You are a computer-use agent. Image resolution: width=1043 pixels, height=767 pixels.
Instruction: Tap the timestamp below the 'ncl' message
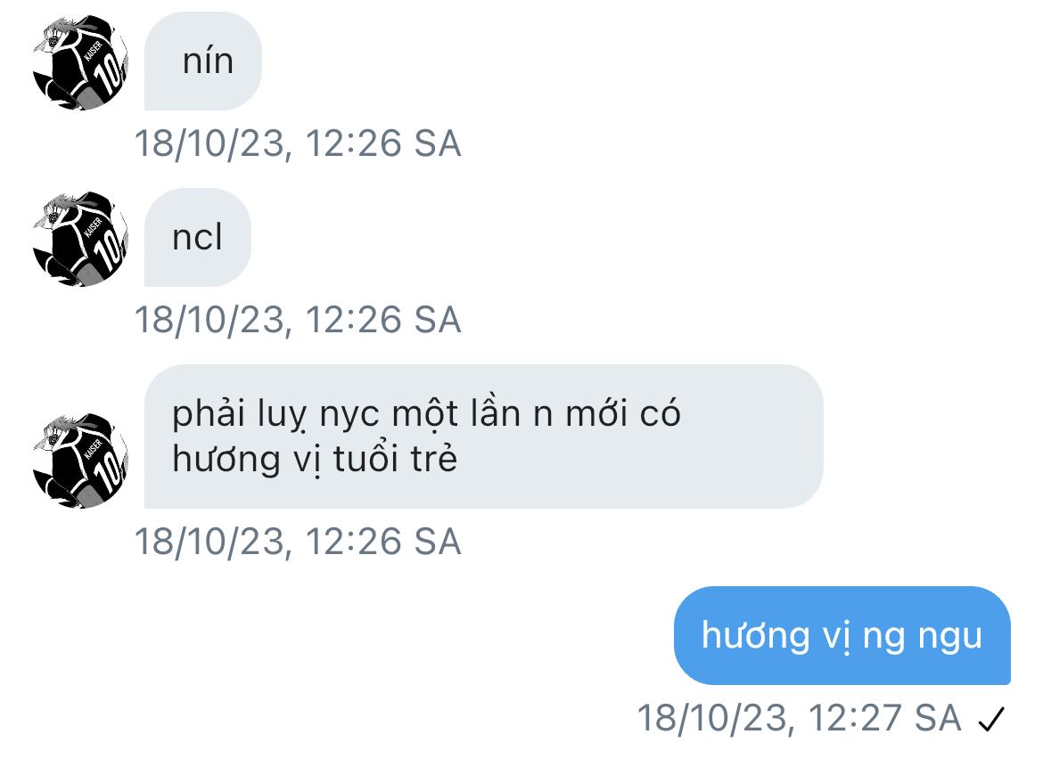[298, 320]
